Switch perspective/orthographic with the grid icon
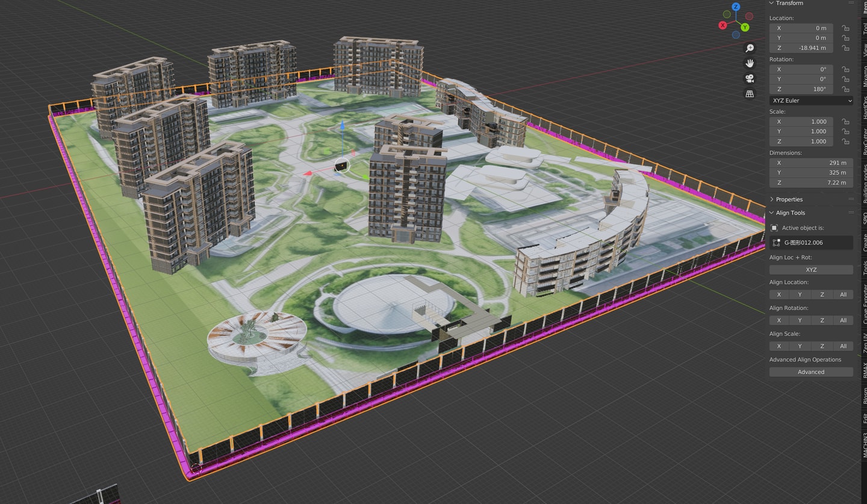The width and height of the screenshot is (867, 504). (750, 94)
